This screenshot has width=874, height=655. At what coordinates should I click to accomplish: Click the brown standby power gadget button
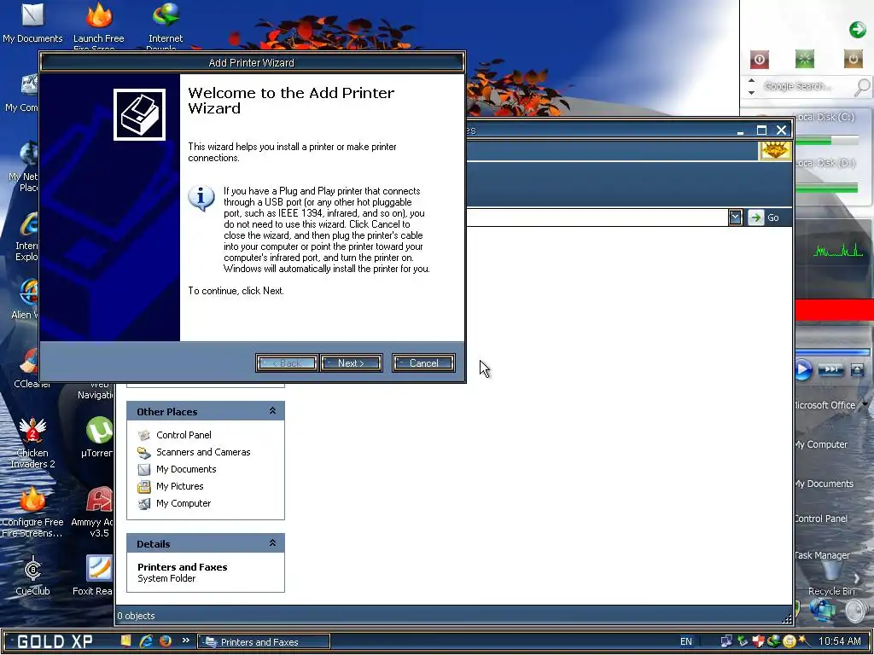pyautogui.click(x=853, y=59)
